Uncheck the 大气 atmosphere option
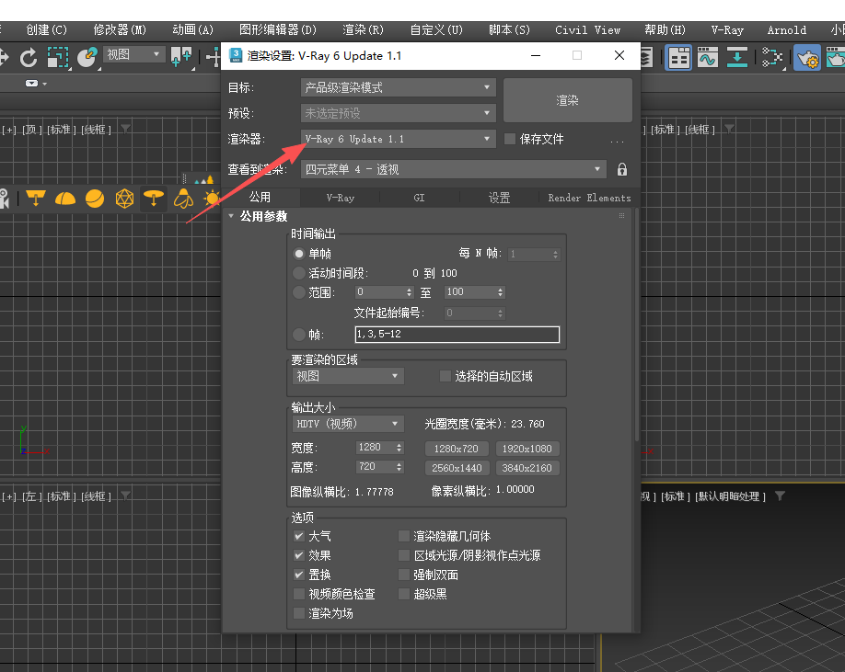 tap(298, 536)
